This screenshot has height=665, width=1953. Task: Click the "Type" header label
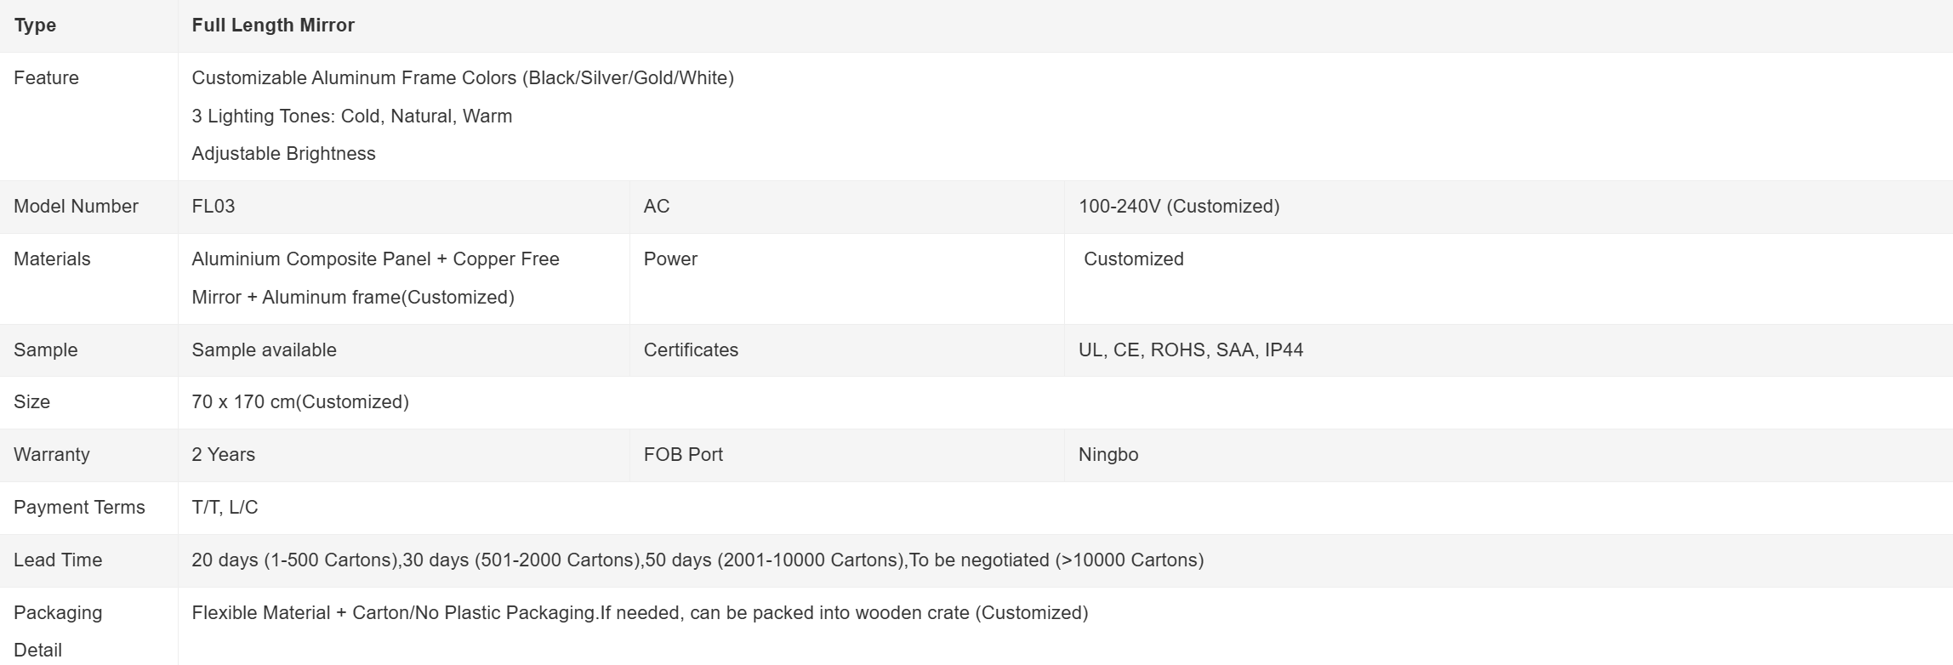(x=35, y=26)
